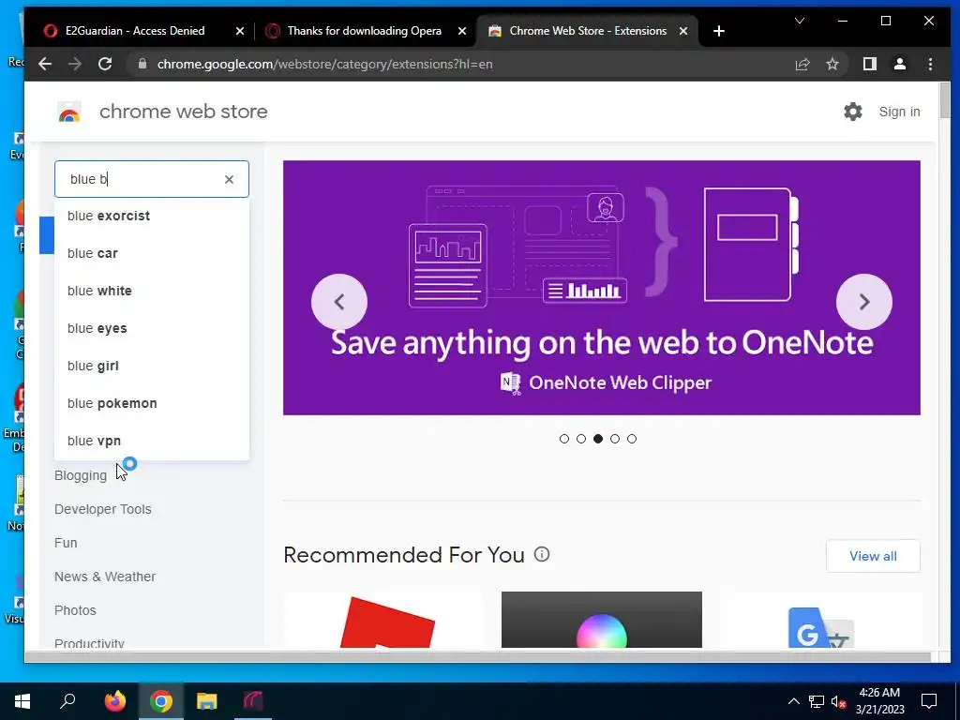Open the red Roblox-style extension card
The image size is (960, 720).
click(x=383, y=620)
